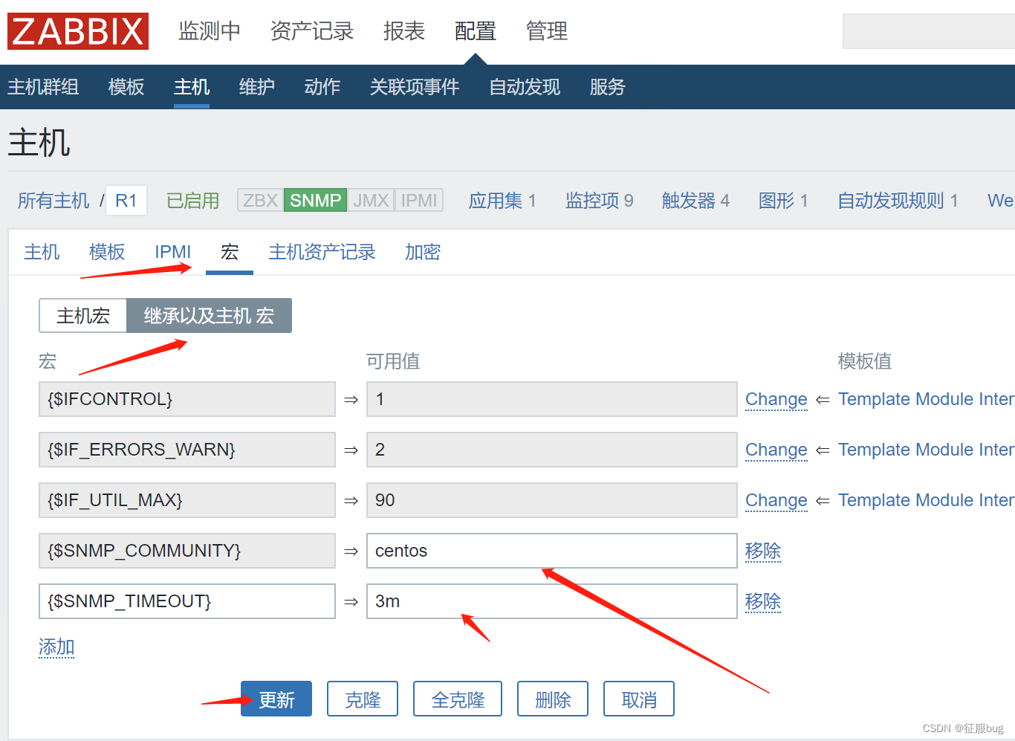The height and width of the screenshot is (741, 1015).
Task: Open the 监测中 top menu
Action: point(210,31)
